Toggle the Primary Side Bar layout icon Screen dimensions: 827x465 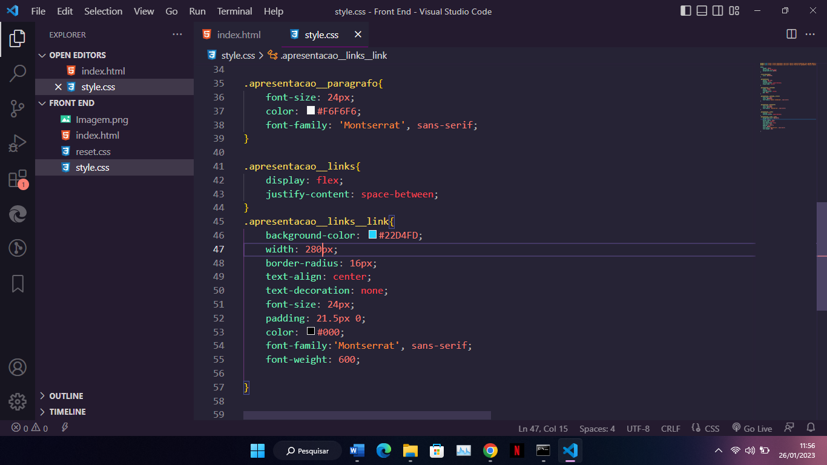pyautogui.click(x=686, y=11)
